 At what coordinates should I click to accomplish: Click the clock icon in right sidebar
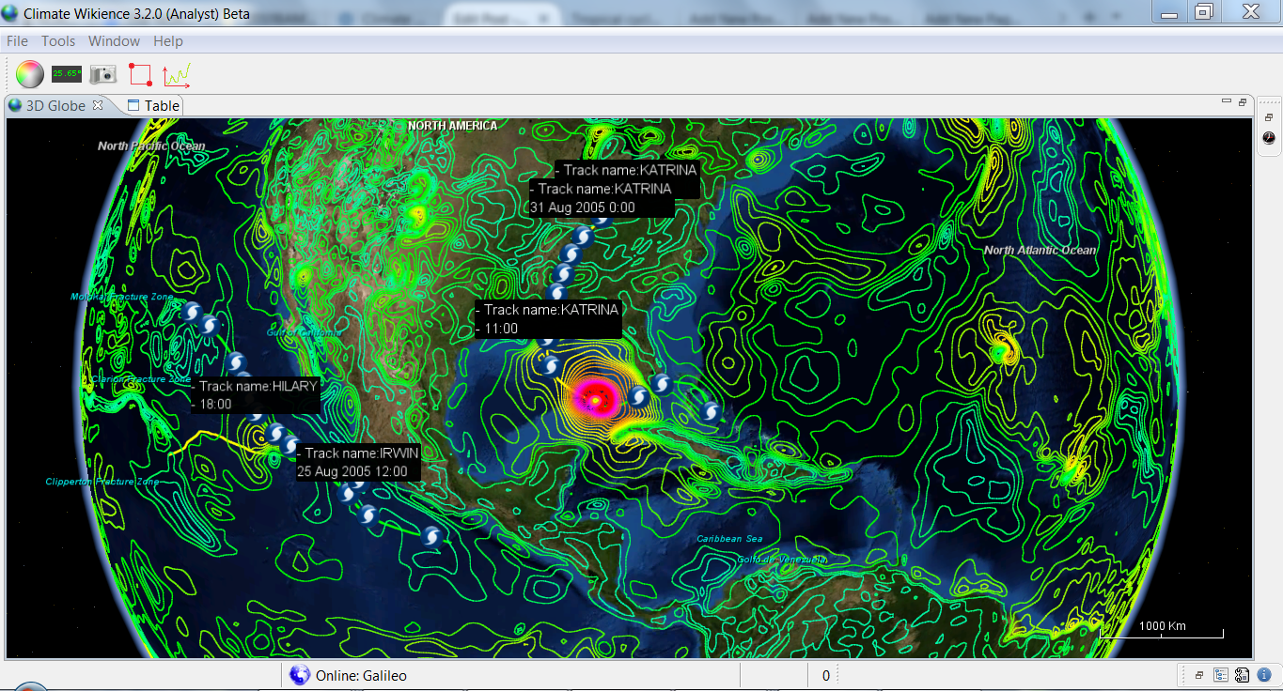pos(1269,138)
